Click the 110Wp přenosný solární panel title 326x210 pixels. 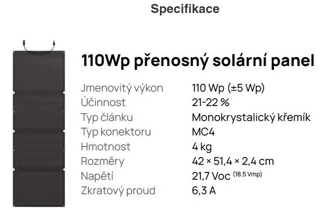(198, 61)
